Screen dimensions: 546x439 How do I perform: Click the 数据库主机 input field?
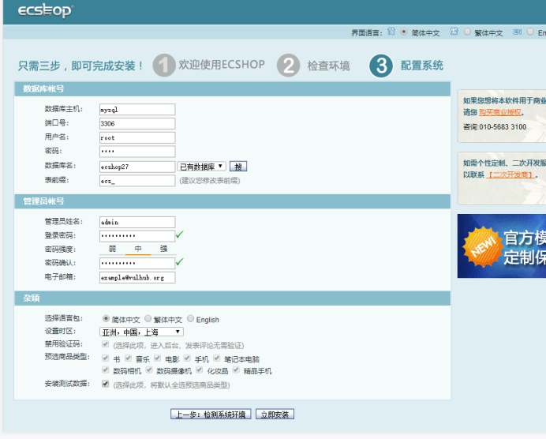coord(137,110)
